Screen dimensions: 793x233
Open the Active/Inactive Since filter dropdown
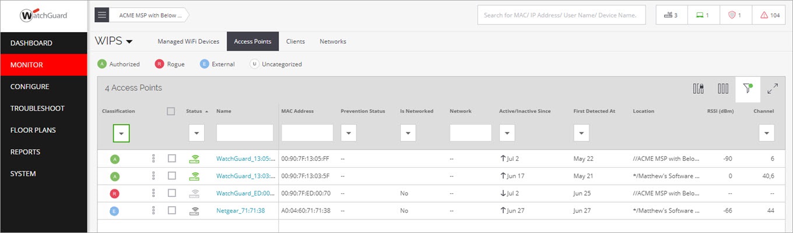coord(507,133)
